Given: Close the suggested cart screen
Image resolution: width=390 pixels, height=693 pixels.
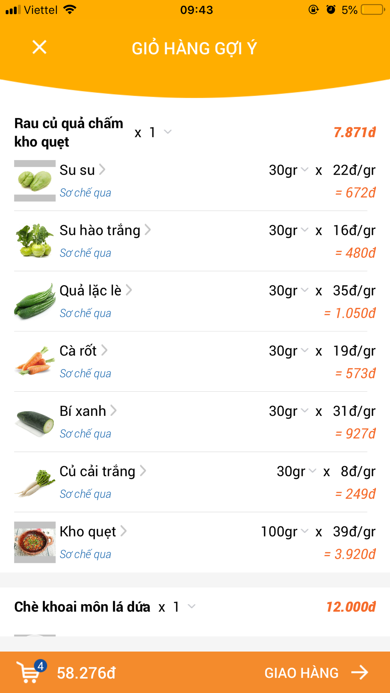Looking at the screenshot, I should tap(39, 47).
